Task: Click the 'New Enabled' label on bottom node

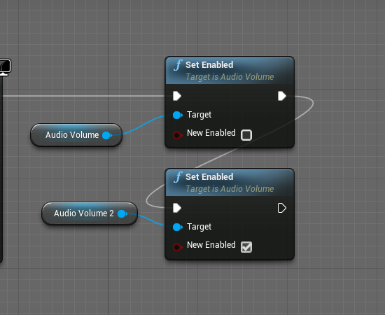Action: 211,245
